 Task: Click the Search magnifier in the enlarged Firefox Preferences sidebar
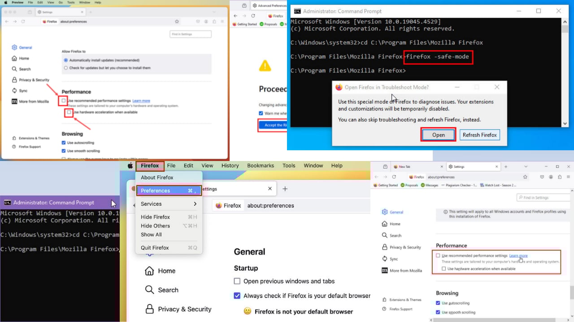coord(149,290)
